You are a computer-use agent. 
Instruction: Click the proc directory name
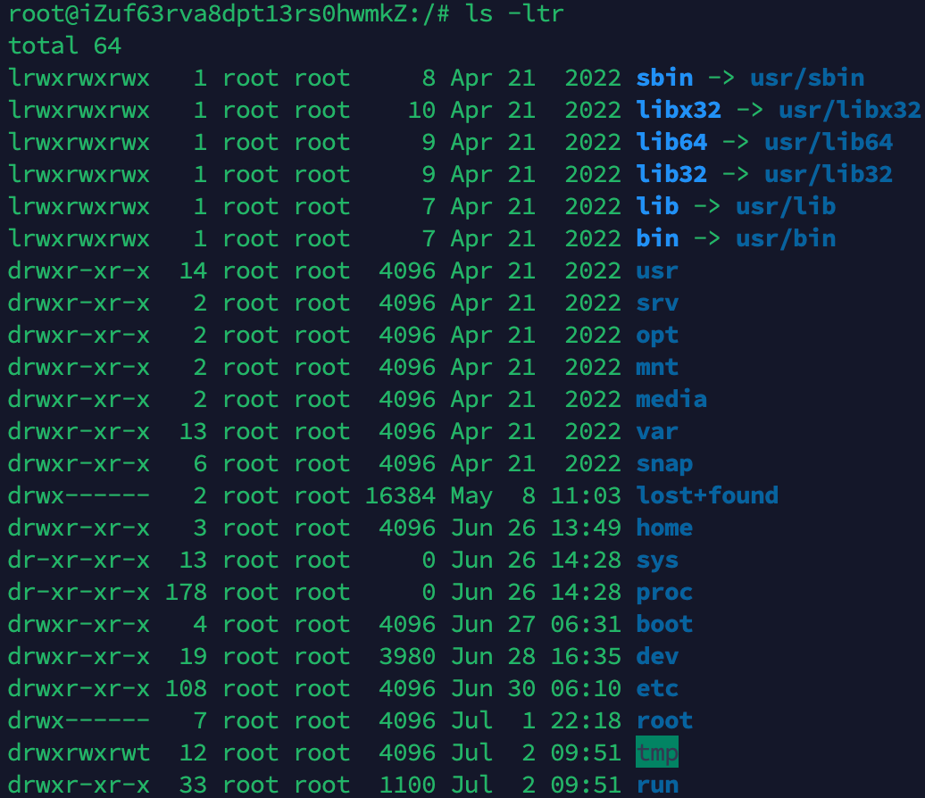[x=664, y=592]
